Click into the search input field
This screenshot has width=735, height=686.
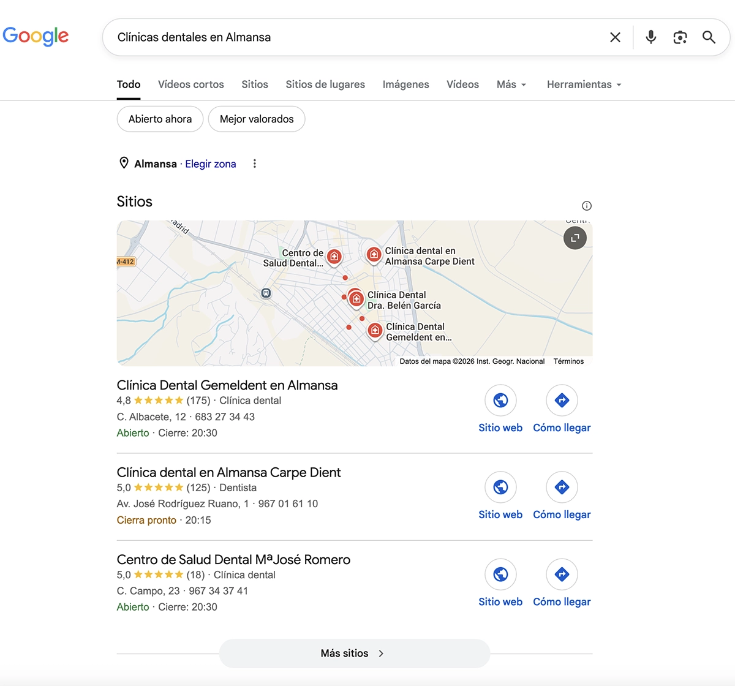coord(355,37)
